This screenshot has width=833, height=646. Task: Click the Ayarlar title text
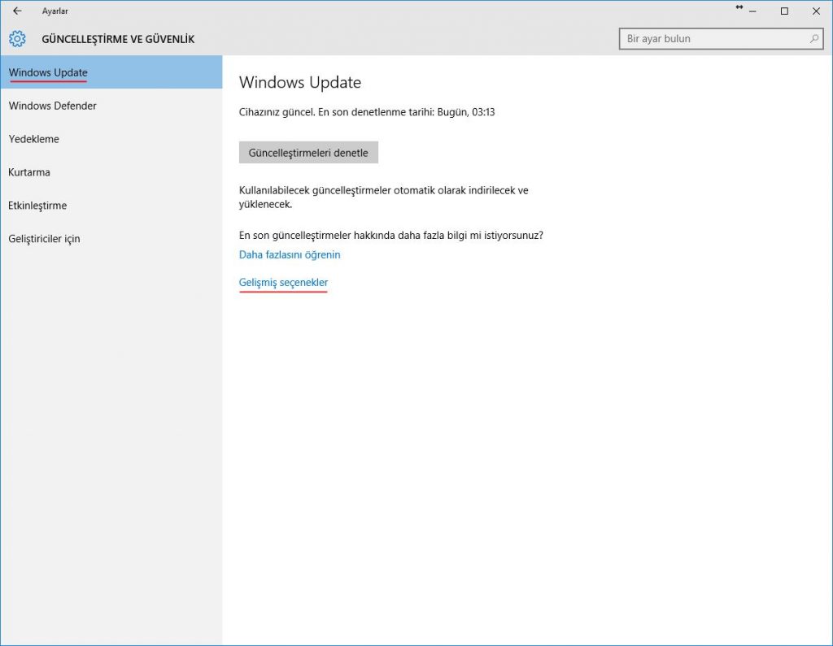[55, 11]
